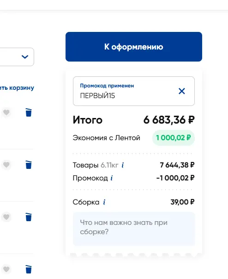Click the К оформлению checkout button
This screenshot has width=228, height=279.
tap(133, 47)
